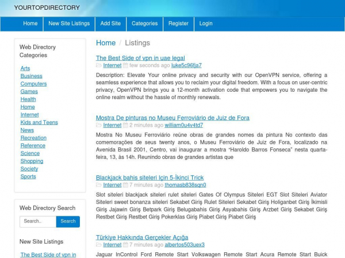The width and height of the screenshot is (345, 258).
Task: Click the 'Web Directory Search' heading text
Action: point(48,208)
